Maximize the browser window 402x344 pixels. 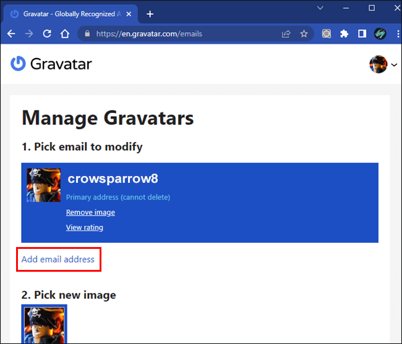point(372,8)
